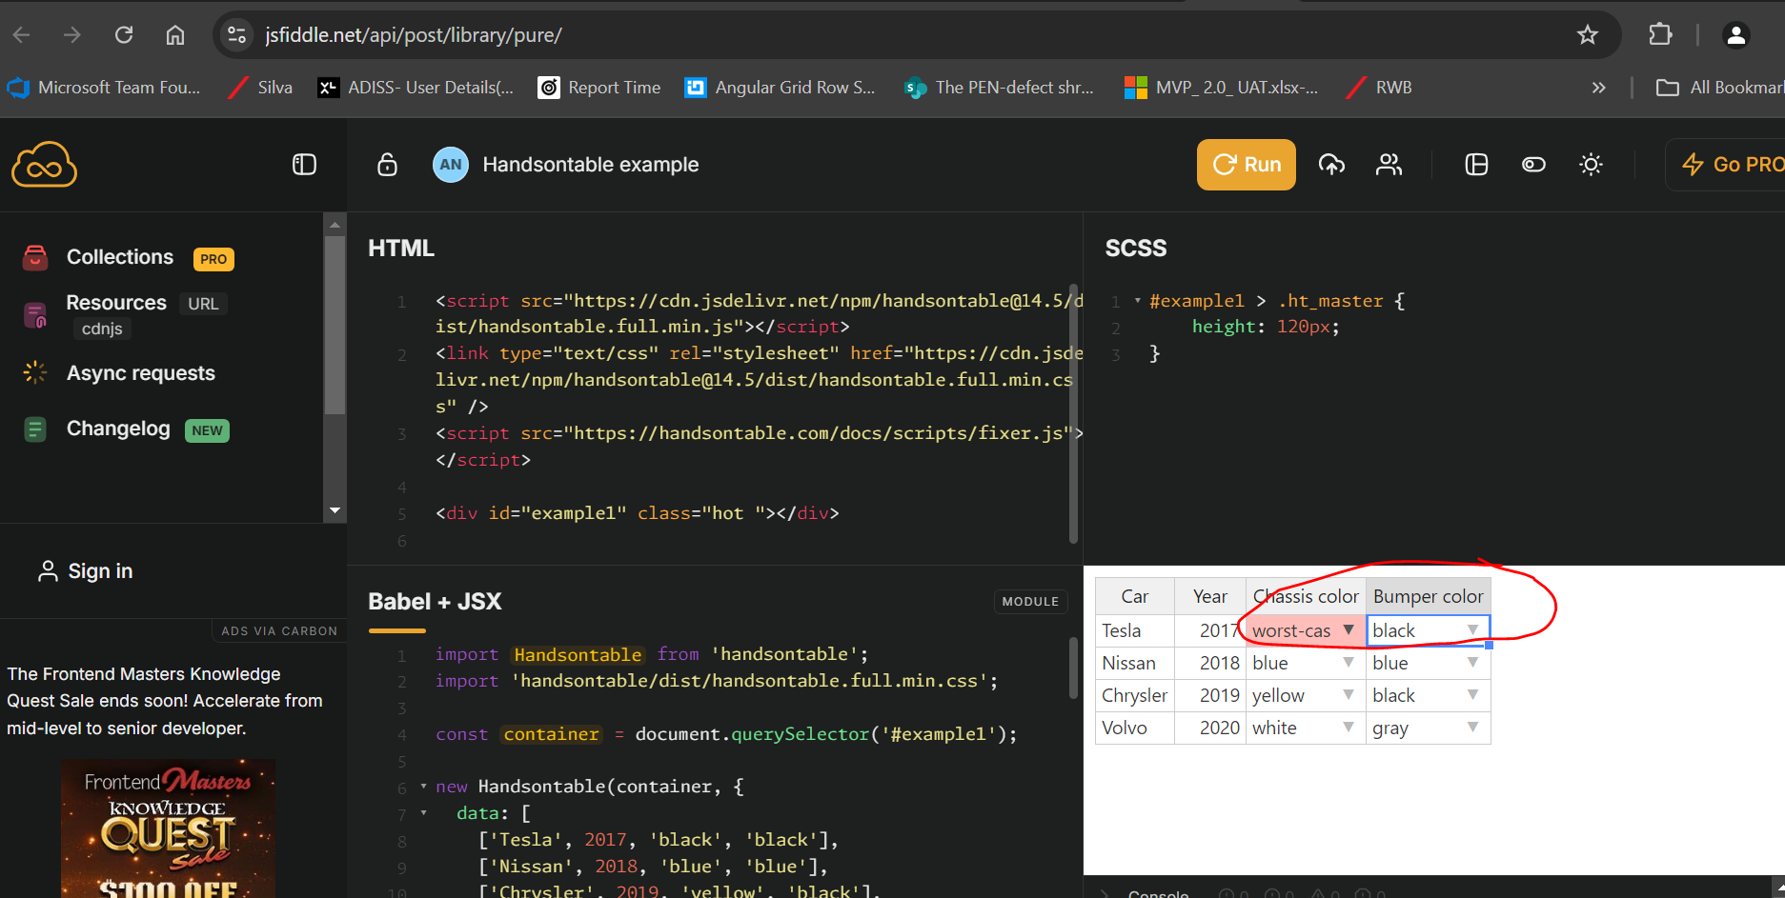Click the Babel + JSX panel heading
Screen dimensions: 1785x898
(x=435, y=602)
